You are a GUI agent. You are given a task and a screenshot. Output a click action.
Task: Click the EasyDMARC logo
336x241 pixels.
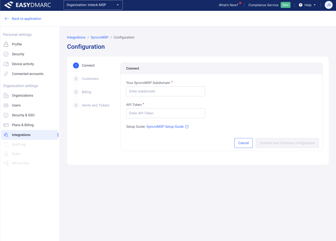28,5
